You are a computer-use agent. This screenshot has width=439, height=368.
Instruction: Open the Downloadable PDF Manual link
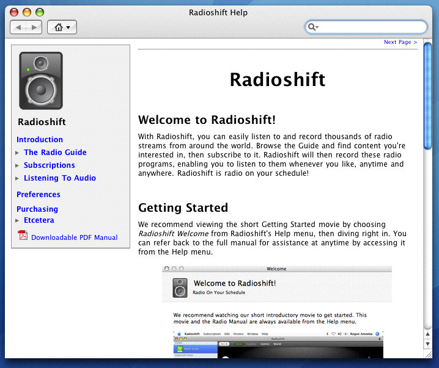tap(74, 237)
